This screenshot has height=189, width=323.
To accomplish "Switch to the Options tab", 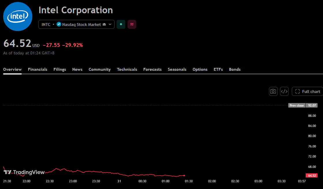I will coord(200,69).
